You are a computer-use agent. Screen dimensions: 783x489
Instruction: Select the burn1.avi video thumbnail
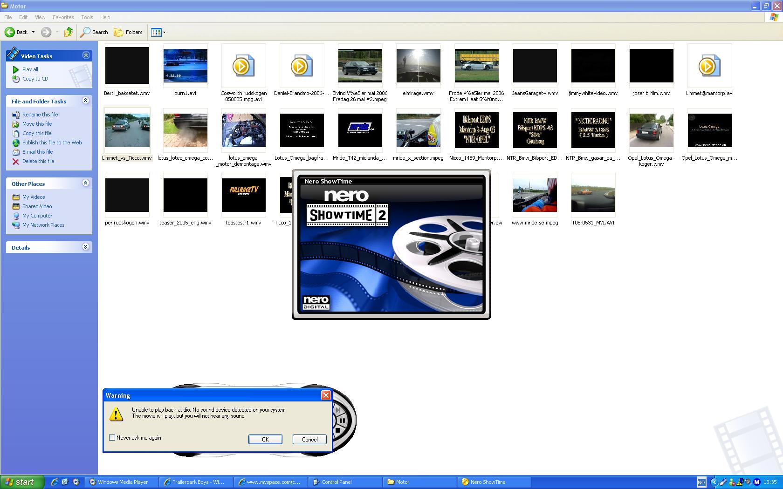185,66
